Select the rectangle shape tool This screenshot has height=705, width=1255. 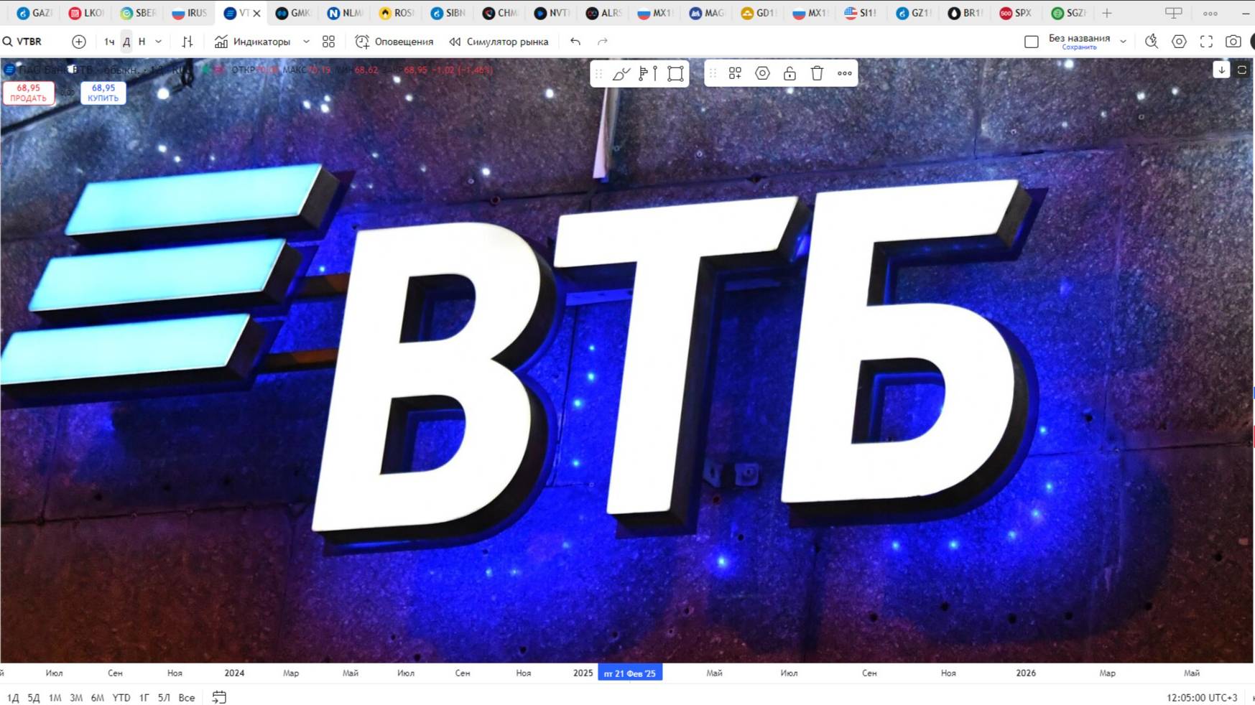pyautogui.click(x=675, y=73)
